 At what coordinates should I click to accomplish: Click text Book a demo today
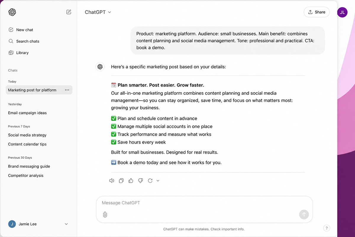[170, 163]
